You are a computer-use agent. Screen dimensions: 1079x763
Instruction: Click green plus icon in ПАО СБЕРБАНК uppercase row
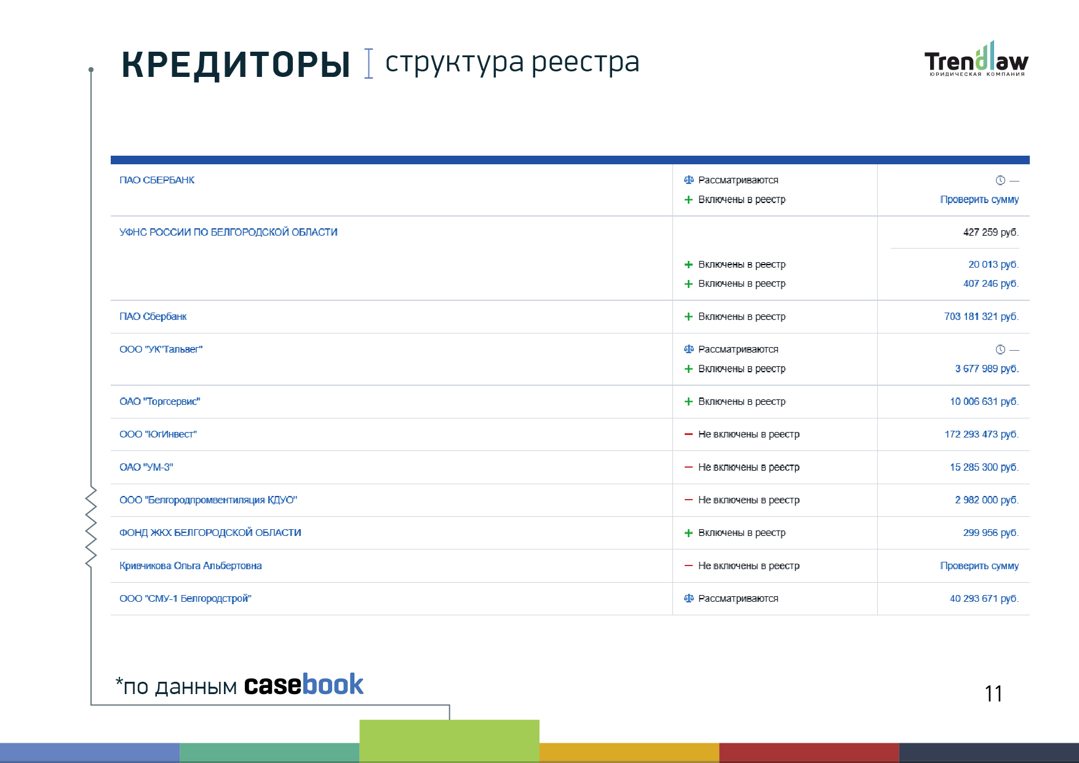[x=689, y=200]
